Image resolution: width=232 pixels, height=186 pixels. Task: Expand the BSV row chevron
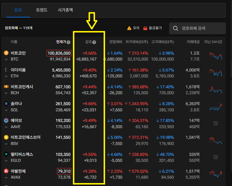[6, 144]
